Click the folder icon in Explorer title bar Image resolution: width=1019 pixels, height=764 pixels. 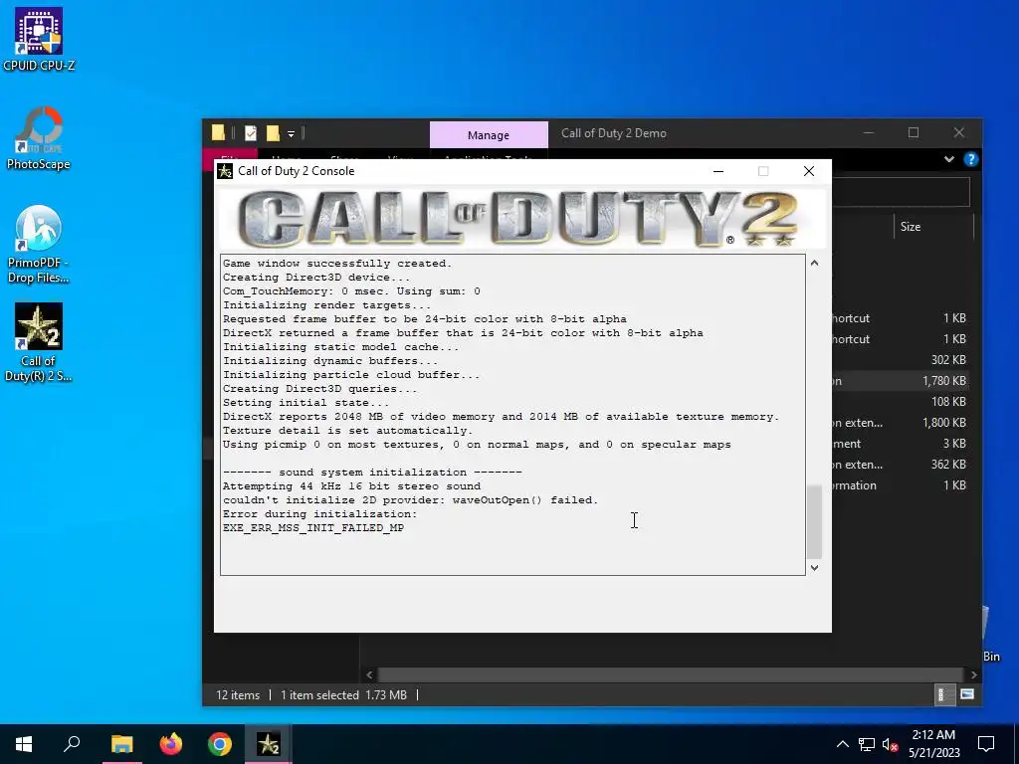pyautogui.click(x=218, y=133)
